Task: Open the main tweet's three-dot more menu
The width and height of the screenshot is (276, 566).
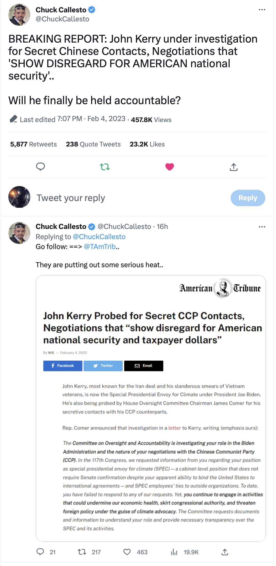Action: 262,10
